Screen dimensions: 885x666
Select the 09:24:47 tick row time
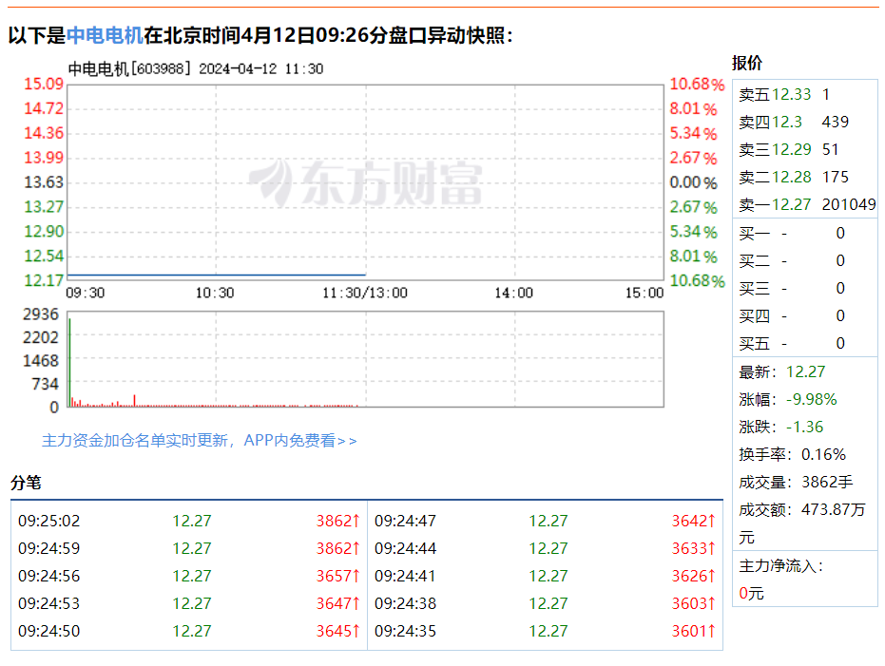pyautogui.click(x=405, y=521)
